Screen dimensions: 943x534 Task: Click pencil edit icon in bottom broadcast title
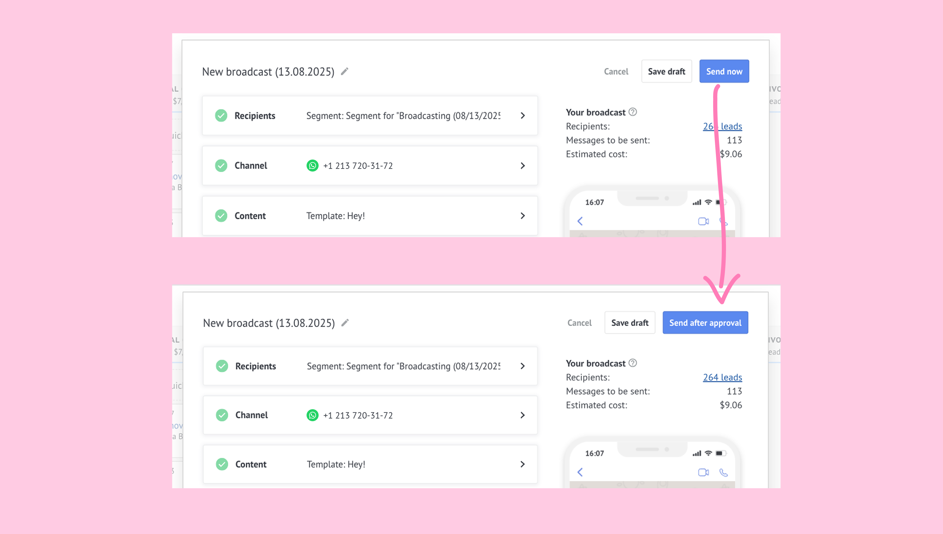(345, 323)
